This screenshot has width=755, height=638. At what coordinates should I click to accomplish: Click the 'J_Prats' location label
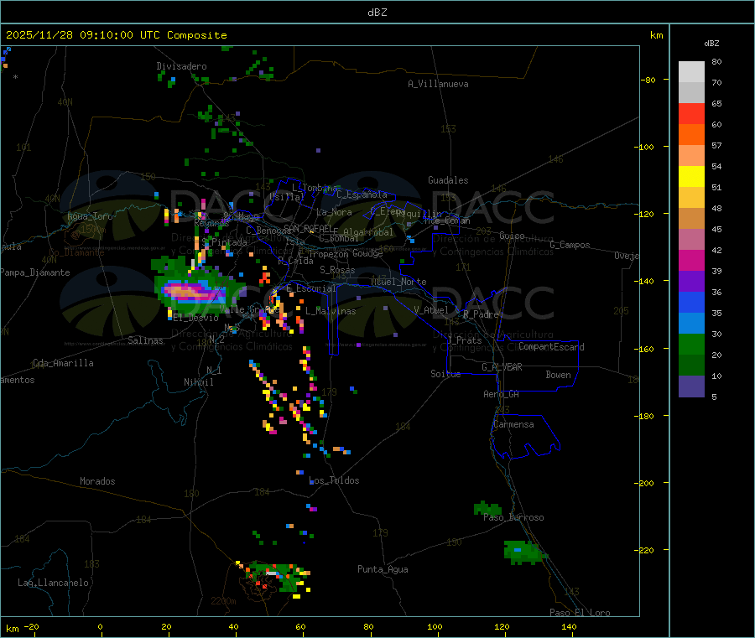tap(465, 340)
